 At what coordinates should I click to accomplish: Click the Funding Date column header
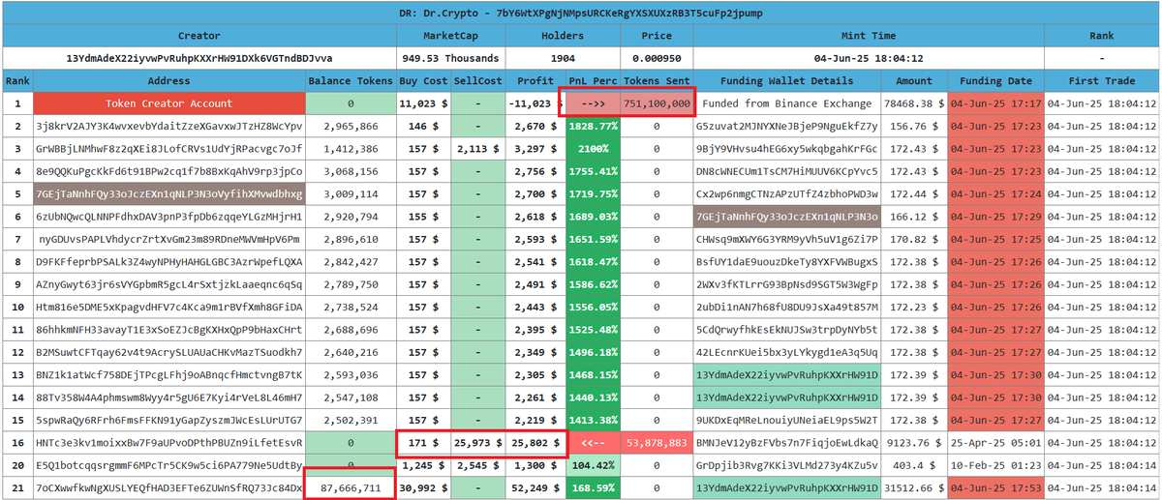point(995,80)
